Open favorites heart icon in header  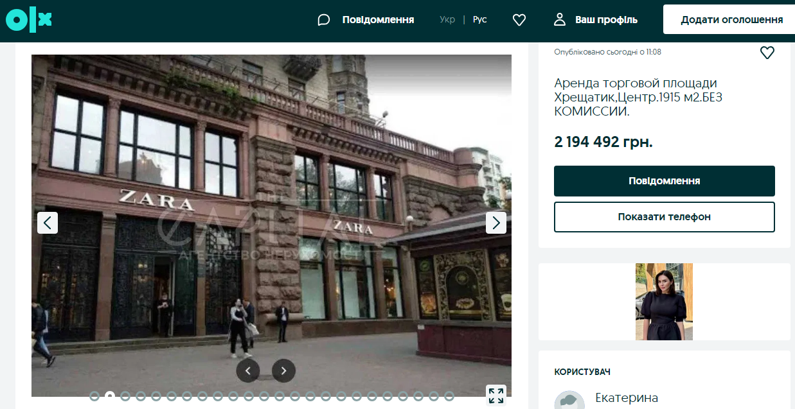[x=519, y=20]
